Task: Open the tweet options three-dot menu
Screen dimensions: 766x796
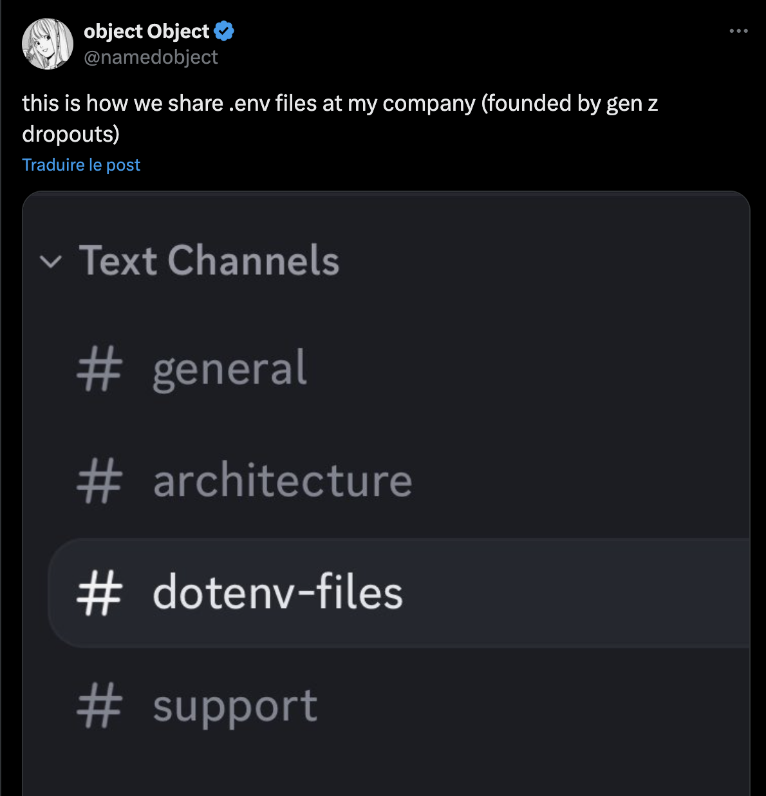Action: (x=738, y=30)
